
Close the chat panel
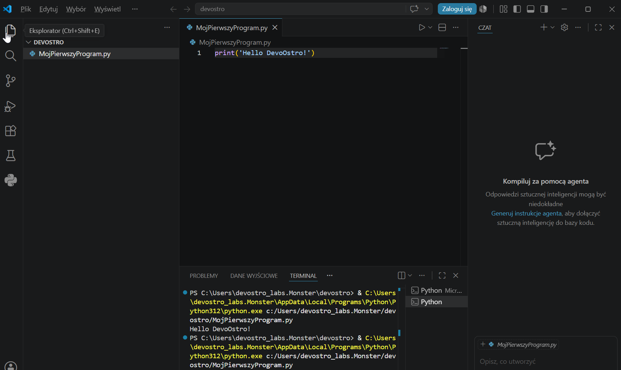(612, 27)
